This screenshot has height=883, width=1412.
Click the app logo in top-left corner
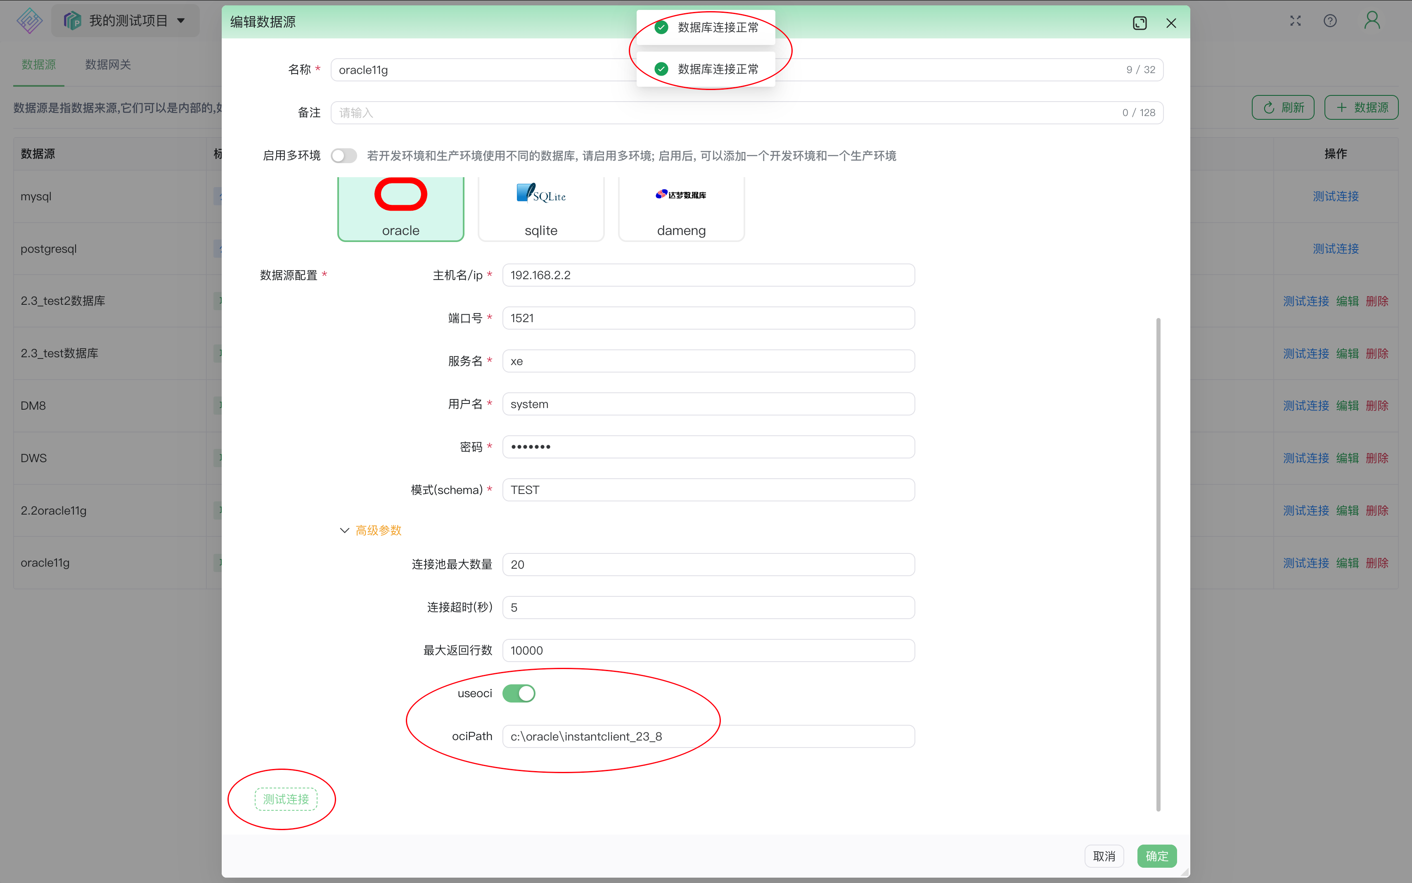click(29, 20)
